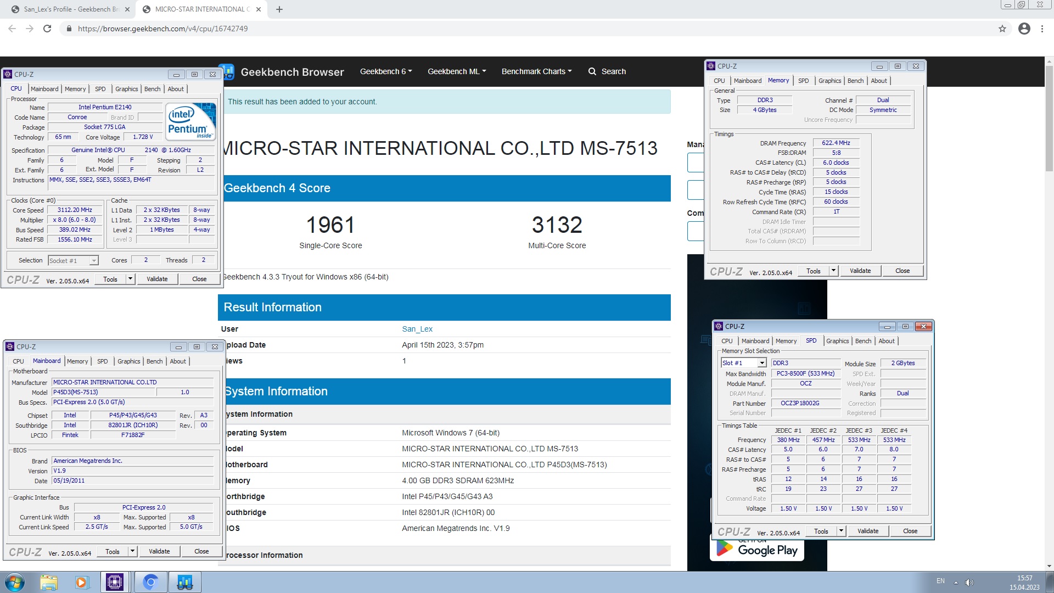Bookmark this page with the star icon
This screenshot has height=593, width=1054.
click(x=1002, y=29)
